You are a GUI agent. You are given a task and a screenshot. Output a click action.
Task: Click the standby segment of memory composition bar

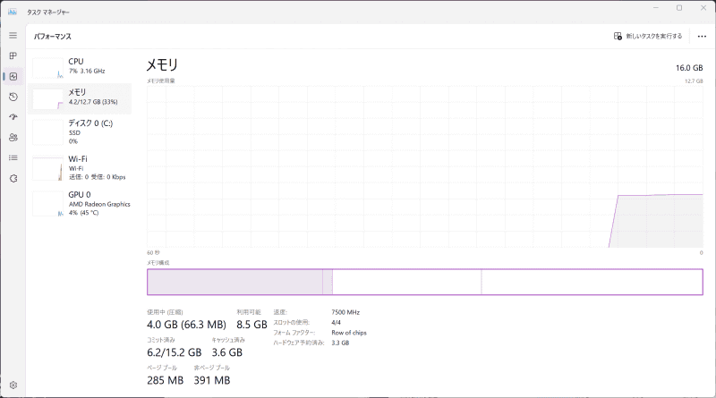[x=407, y=282]
